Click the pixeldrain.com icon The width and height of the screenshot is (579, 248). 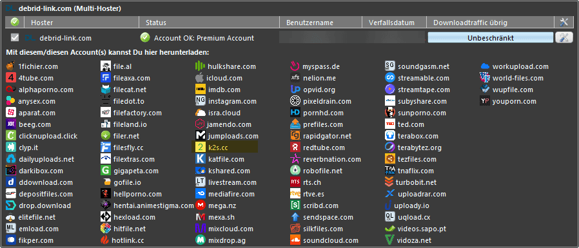click(295, 101)
